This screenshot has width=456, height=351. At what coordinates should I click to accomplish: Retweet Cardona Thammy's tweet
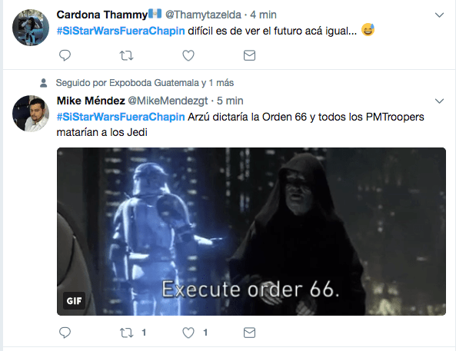click(127, 55)
